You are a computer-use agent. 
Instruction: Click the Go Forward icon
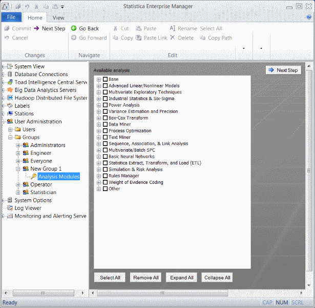click(x=74, y=37)
